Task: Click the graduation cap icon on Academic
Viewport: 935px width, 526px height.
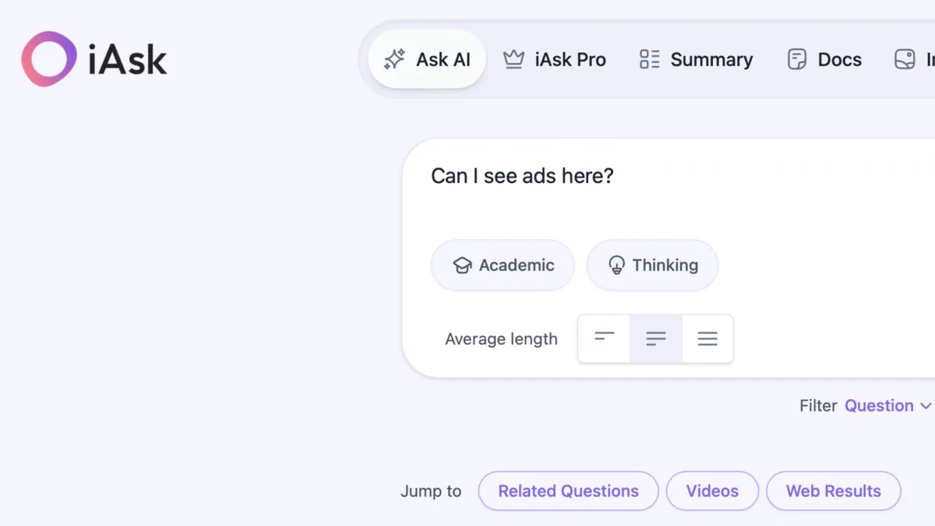Action: pyautogui.click(x=464, y=265)
